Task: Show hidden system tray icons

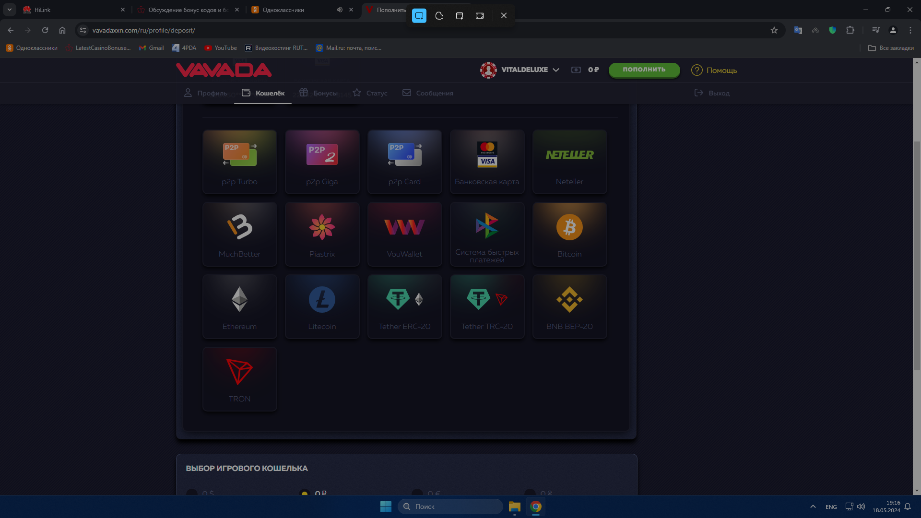Action: point(813,506)
